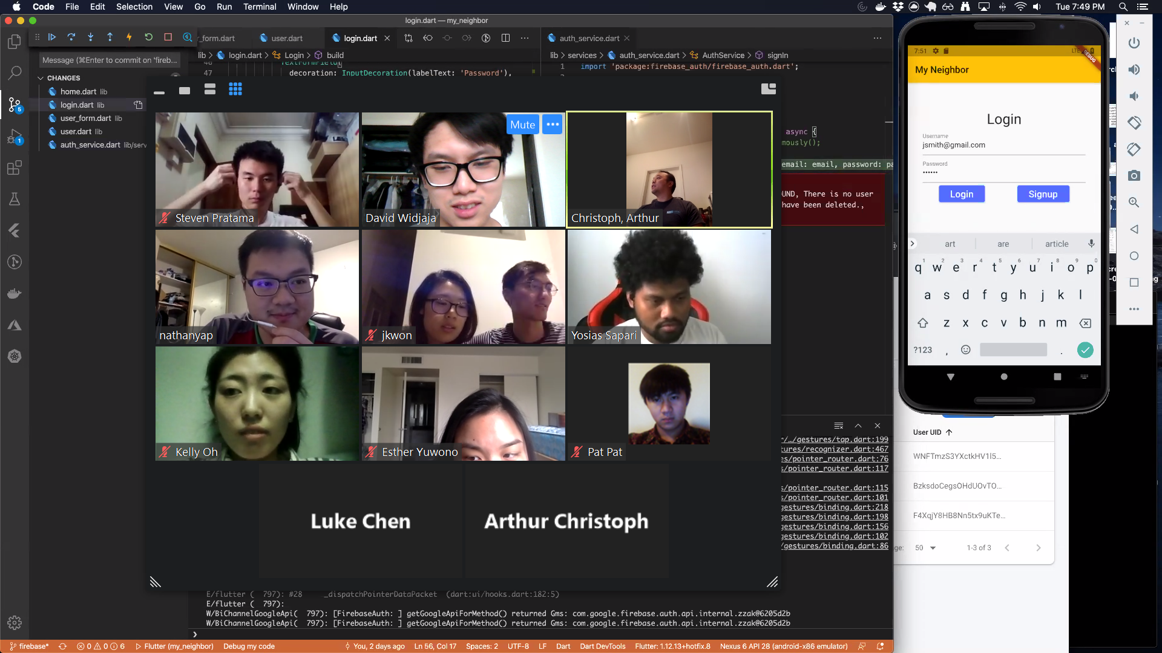1162x653 pixels.
Task: Open the Run menu
Action: point(224,7)
